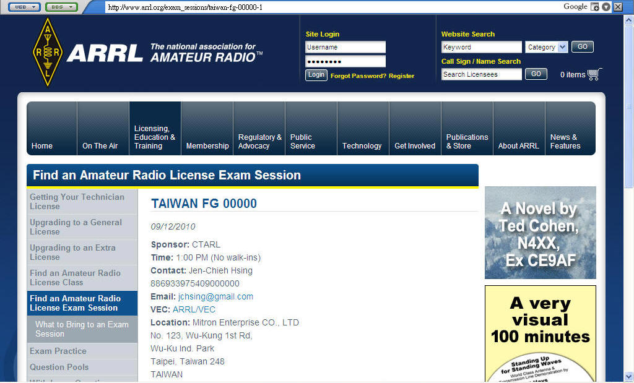The width and height of the screenshot is (634, 383).
Task: Open the ARRL/VEC link
Action: point(194,309)
